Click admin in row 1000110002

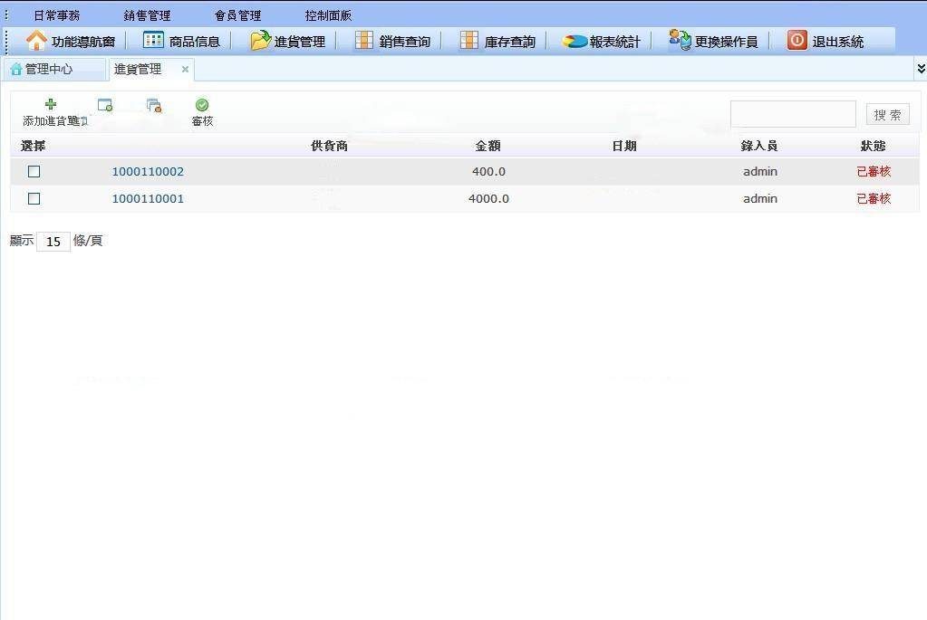760,171
